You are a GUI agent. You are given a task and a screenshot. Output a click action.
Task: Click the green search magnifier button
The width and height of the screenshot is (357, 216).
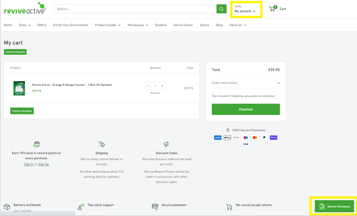(x=221, y=9)
